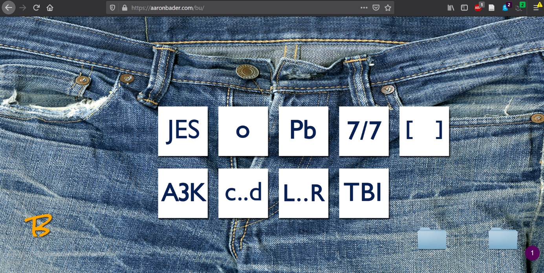Save page to Pocket

[376, 7]
